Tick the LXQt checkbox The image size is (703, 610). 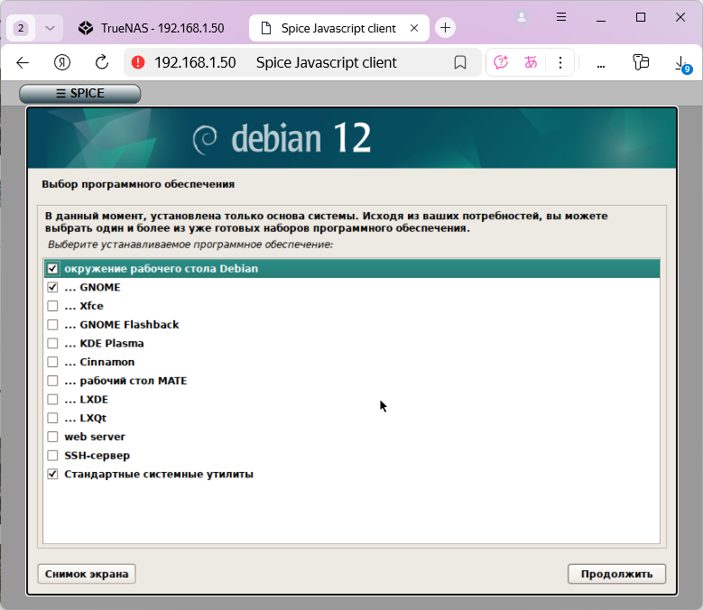[52, 418]
